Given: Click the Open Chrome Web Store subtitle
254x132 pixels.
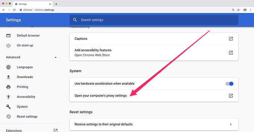Looking at the screenshot, I should click(92, 55).
